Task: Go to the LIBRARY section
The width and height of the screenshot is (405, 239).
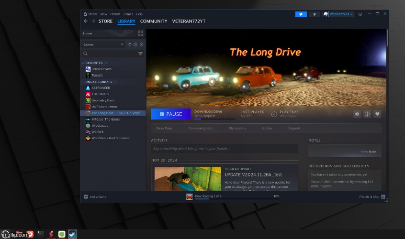Action: pyautogui.click(x=126, y=21)
